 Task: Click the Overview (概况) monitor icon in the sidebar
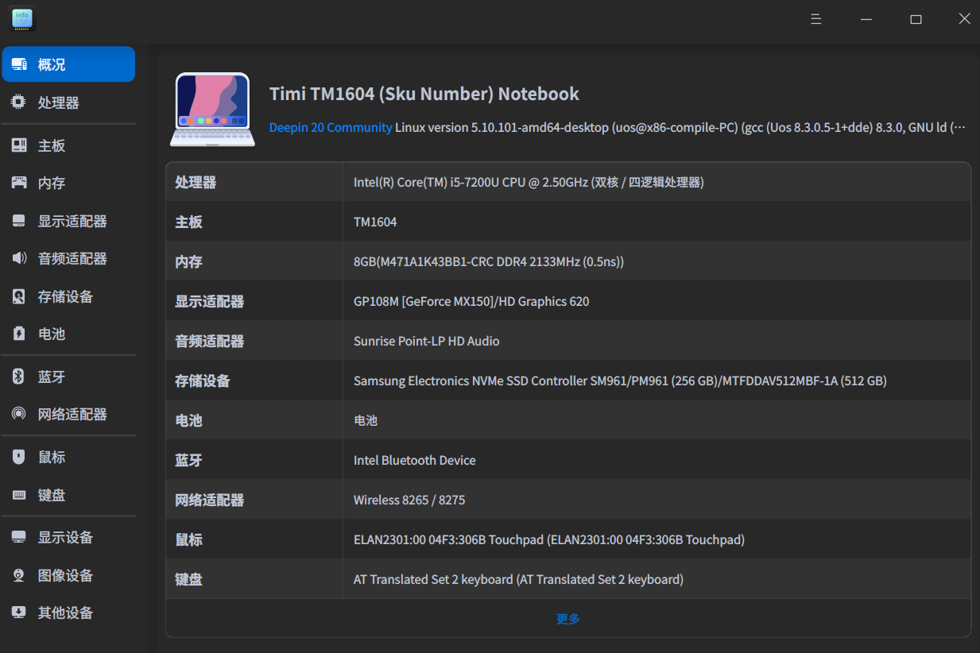point(19,64)
